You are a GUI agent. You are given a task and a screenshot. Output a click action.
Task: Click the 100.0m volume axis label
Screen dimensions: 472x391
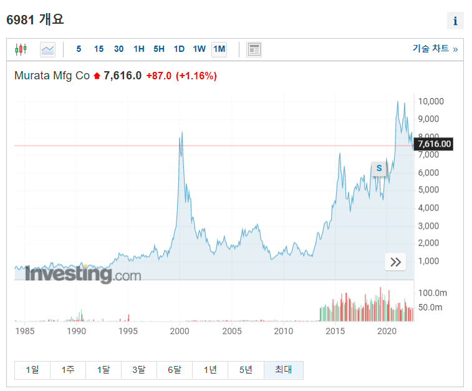click(433, 293)
